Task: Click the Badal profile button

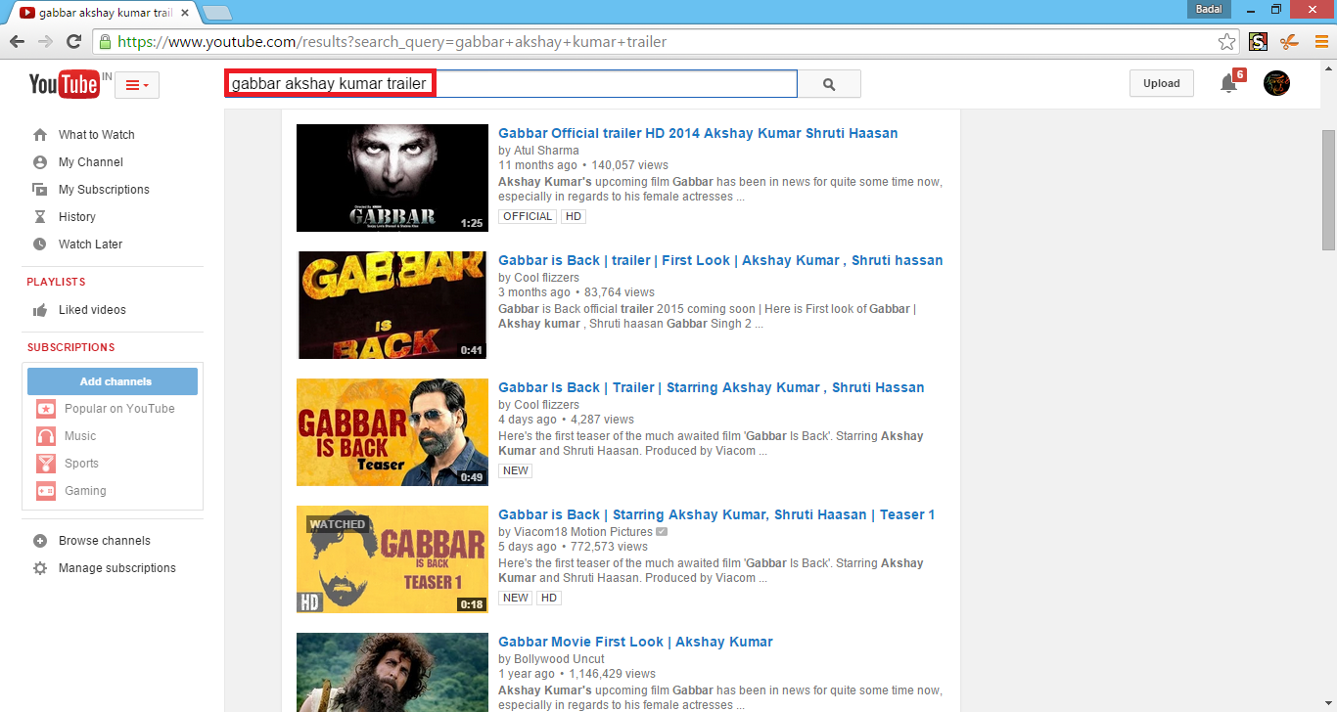Action: (1209, 9)
